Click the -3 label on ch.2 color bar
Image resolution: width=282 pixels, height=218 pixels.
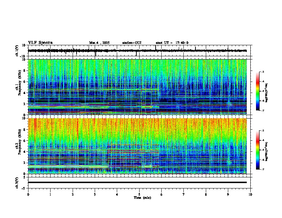pos(262,131)
